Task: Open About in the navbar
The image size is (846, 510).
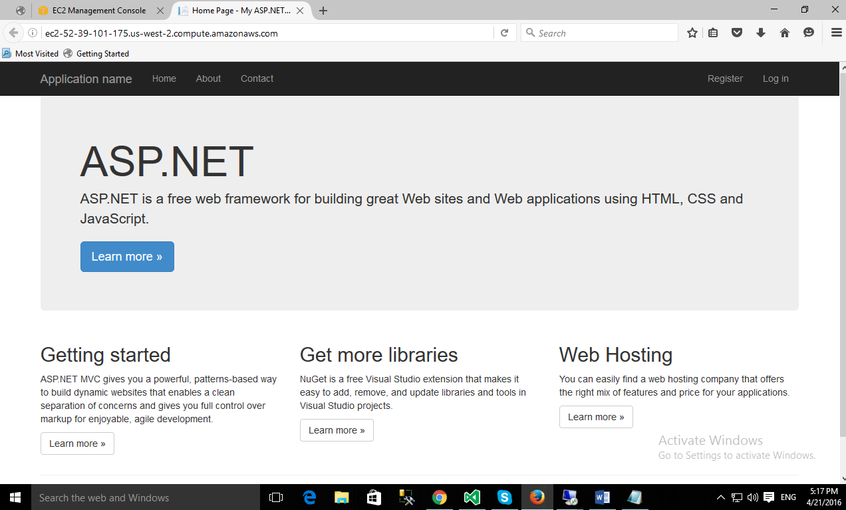Action: tap(208, 78)
